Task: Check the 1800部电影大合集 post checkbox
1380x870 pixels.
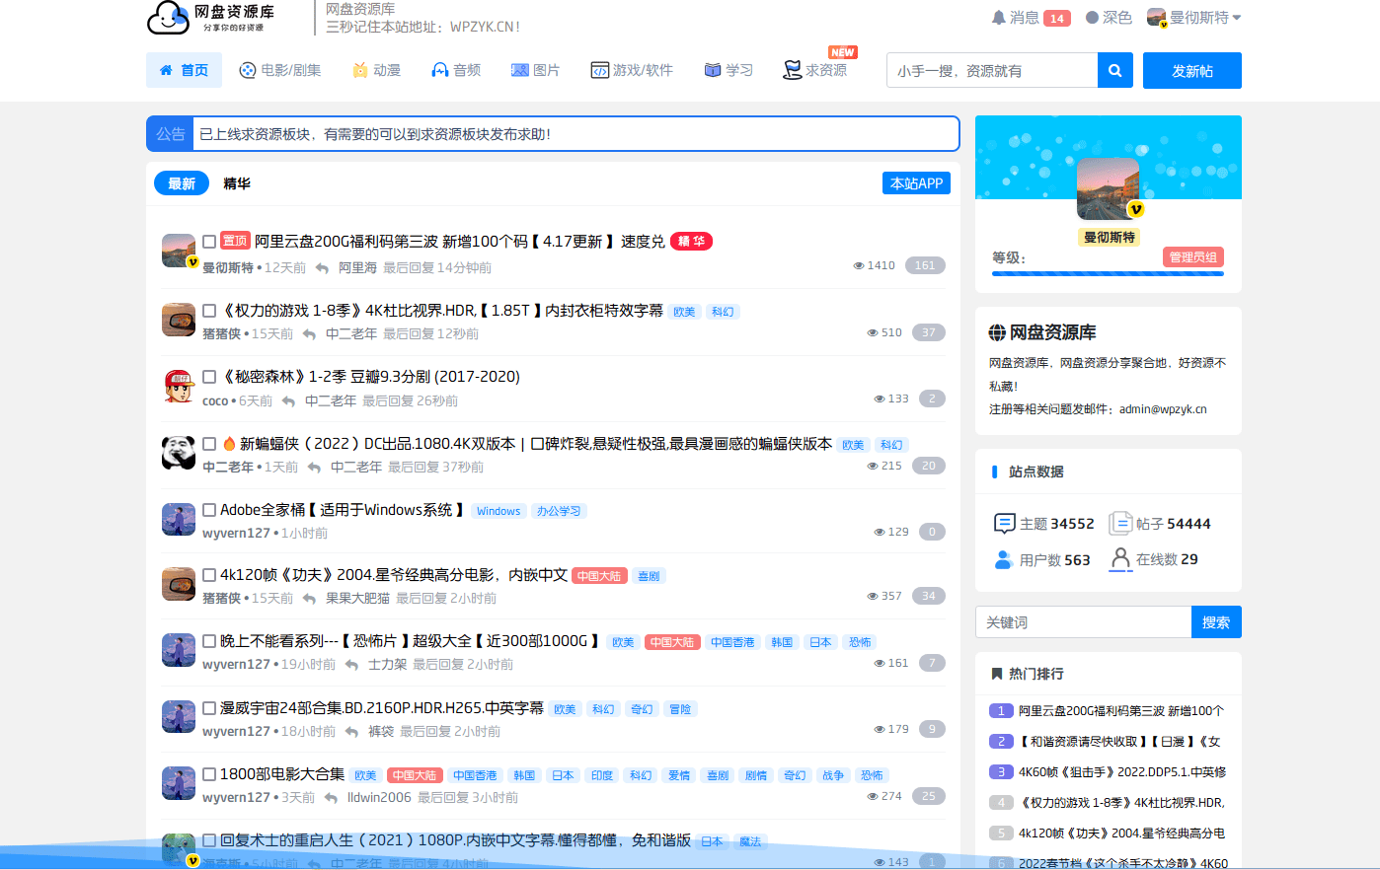Action: [x=209, y=774]
